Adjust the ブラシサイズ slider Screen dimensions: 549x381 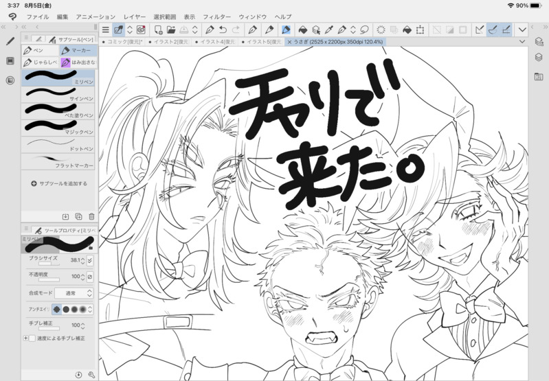pyautogui.click(x=49, y=264)
